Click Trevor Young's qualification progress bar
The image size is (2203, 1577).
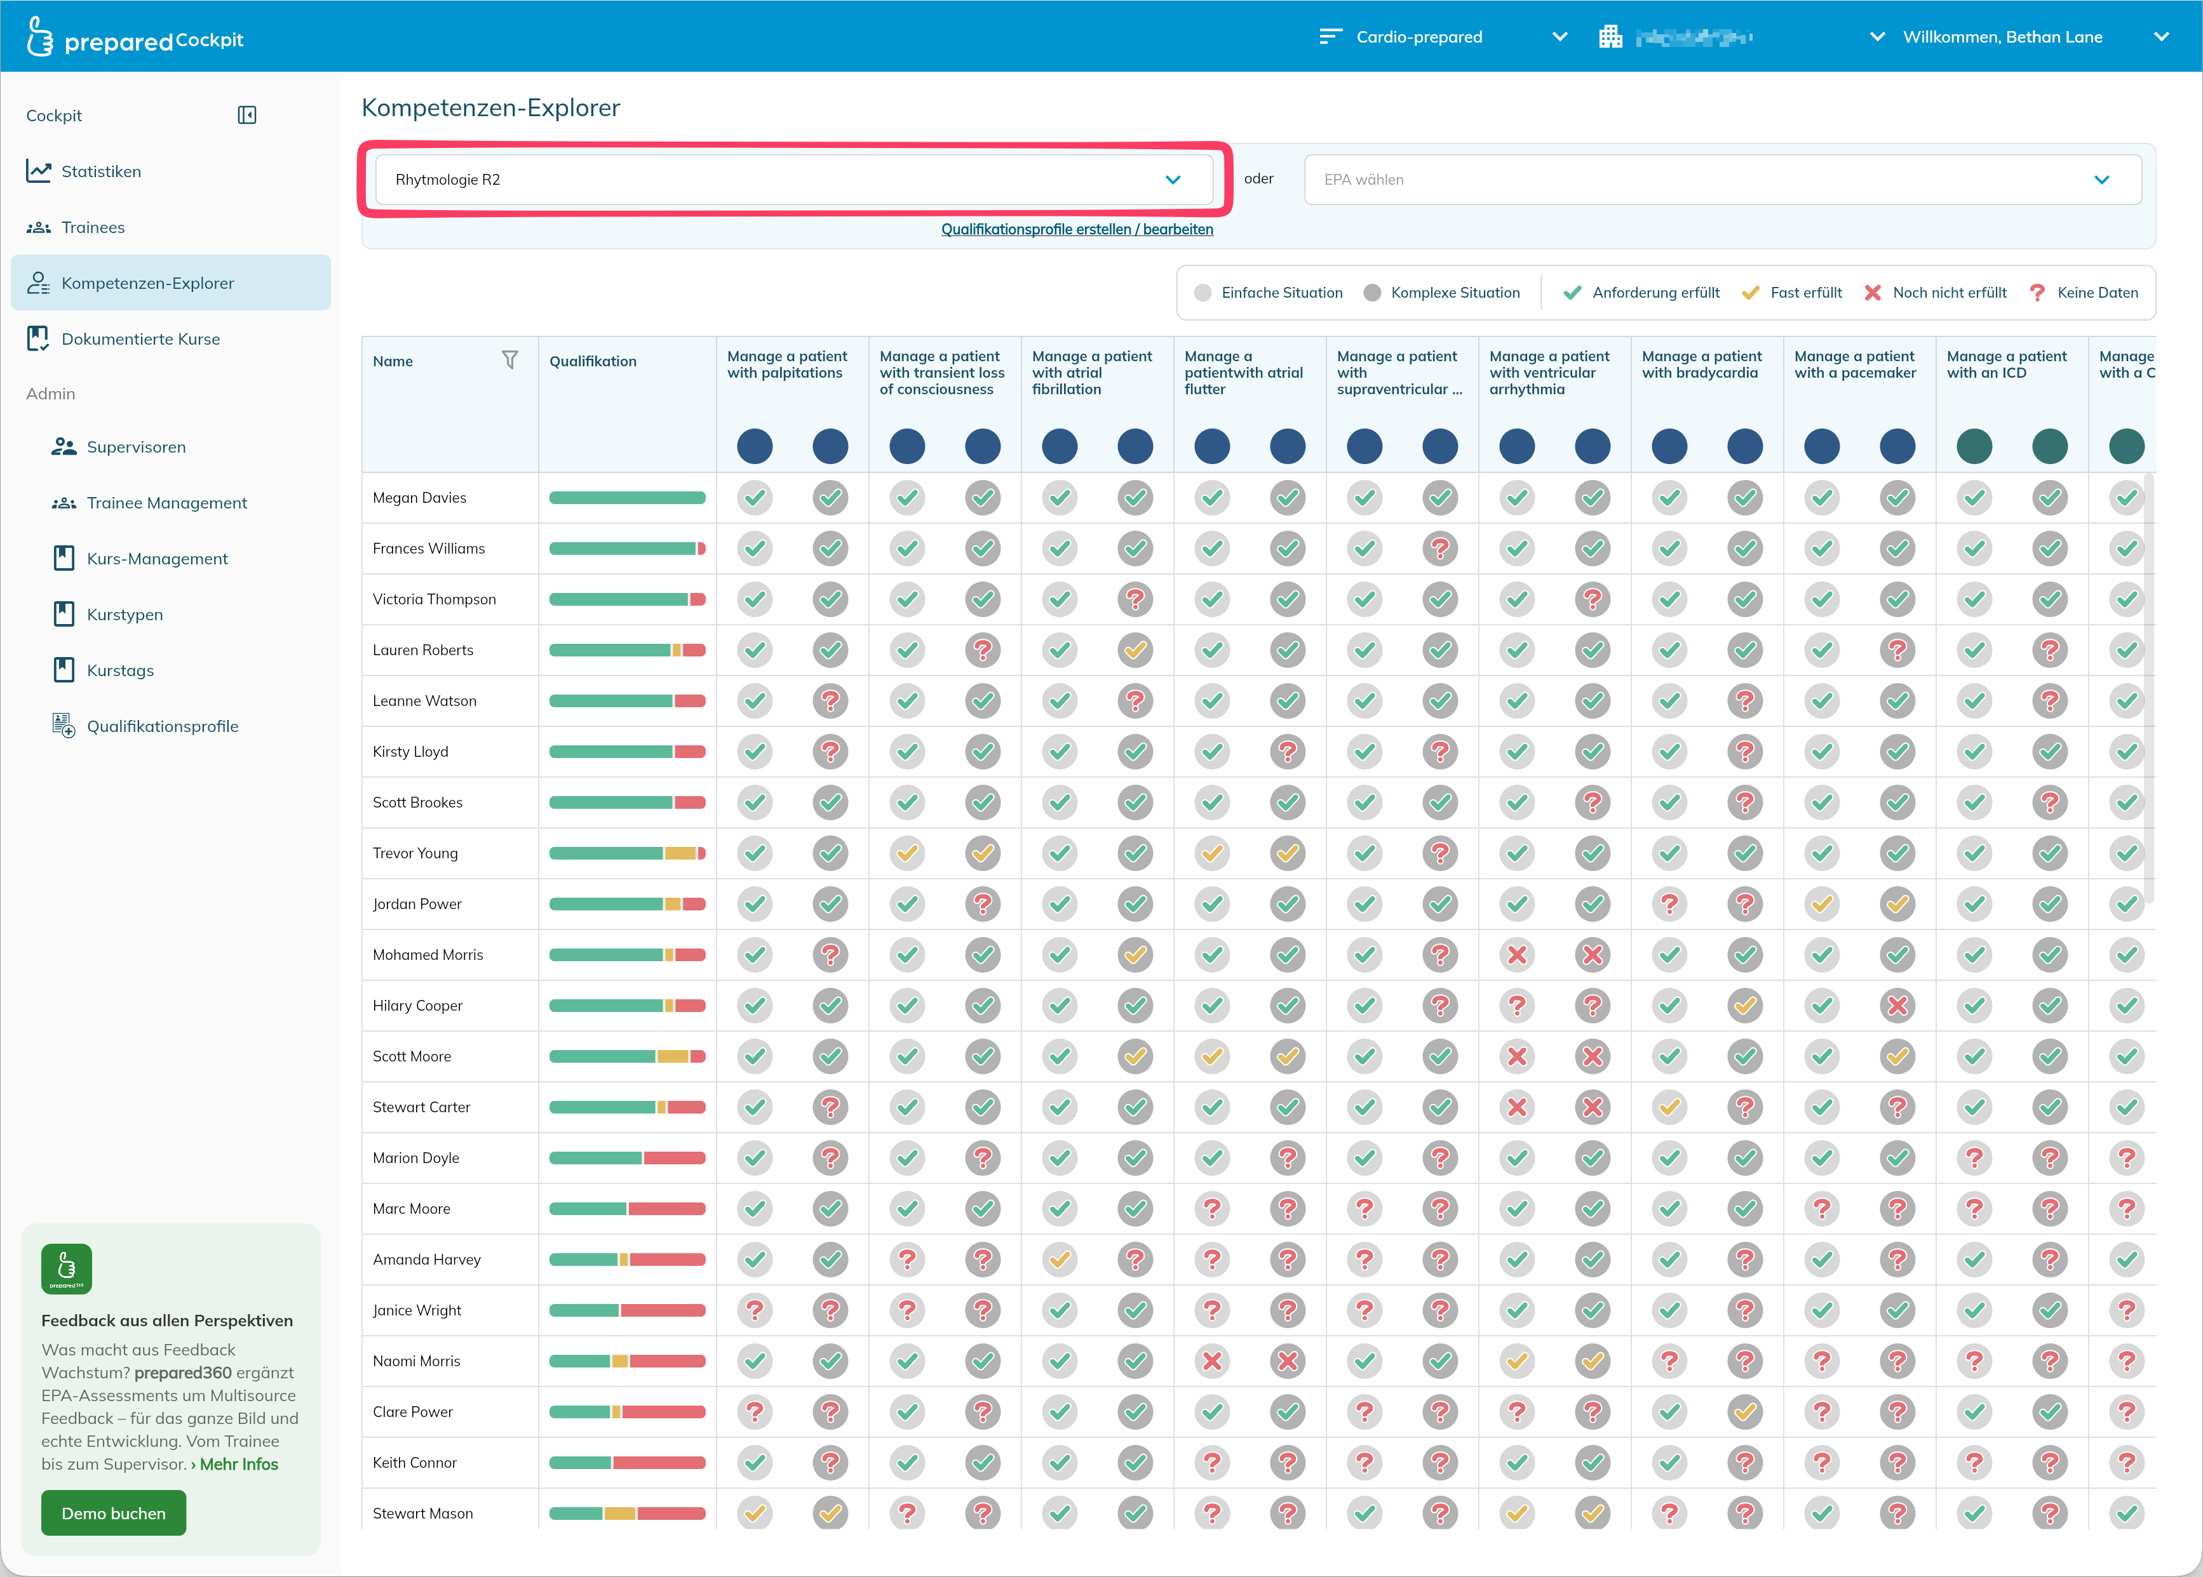(628, 853)
